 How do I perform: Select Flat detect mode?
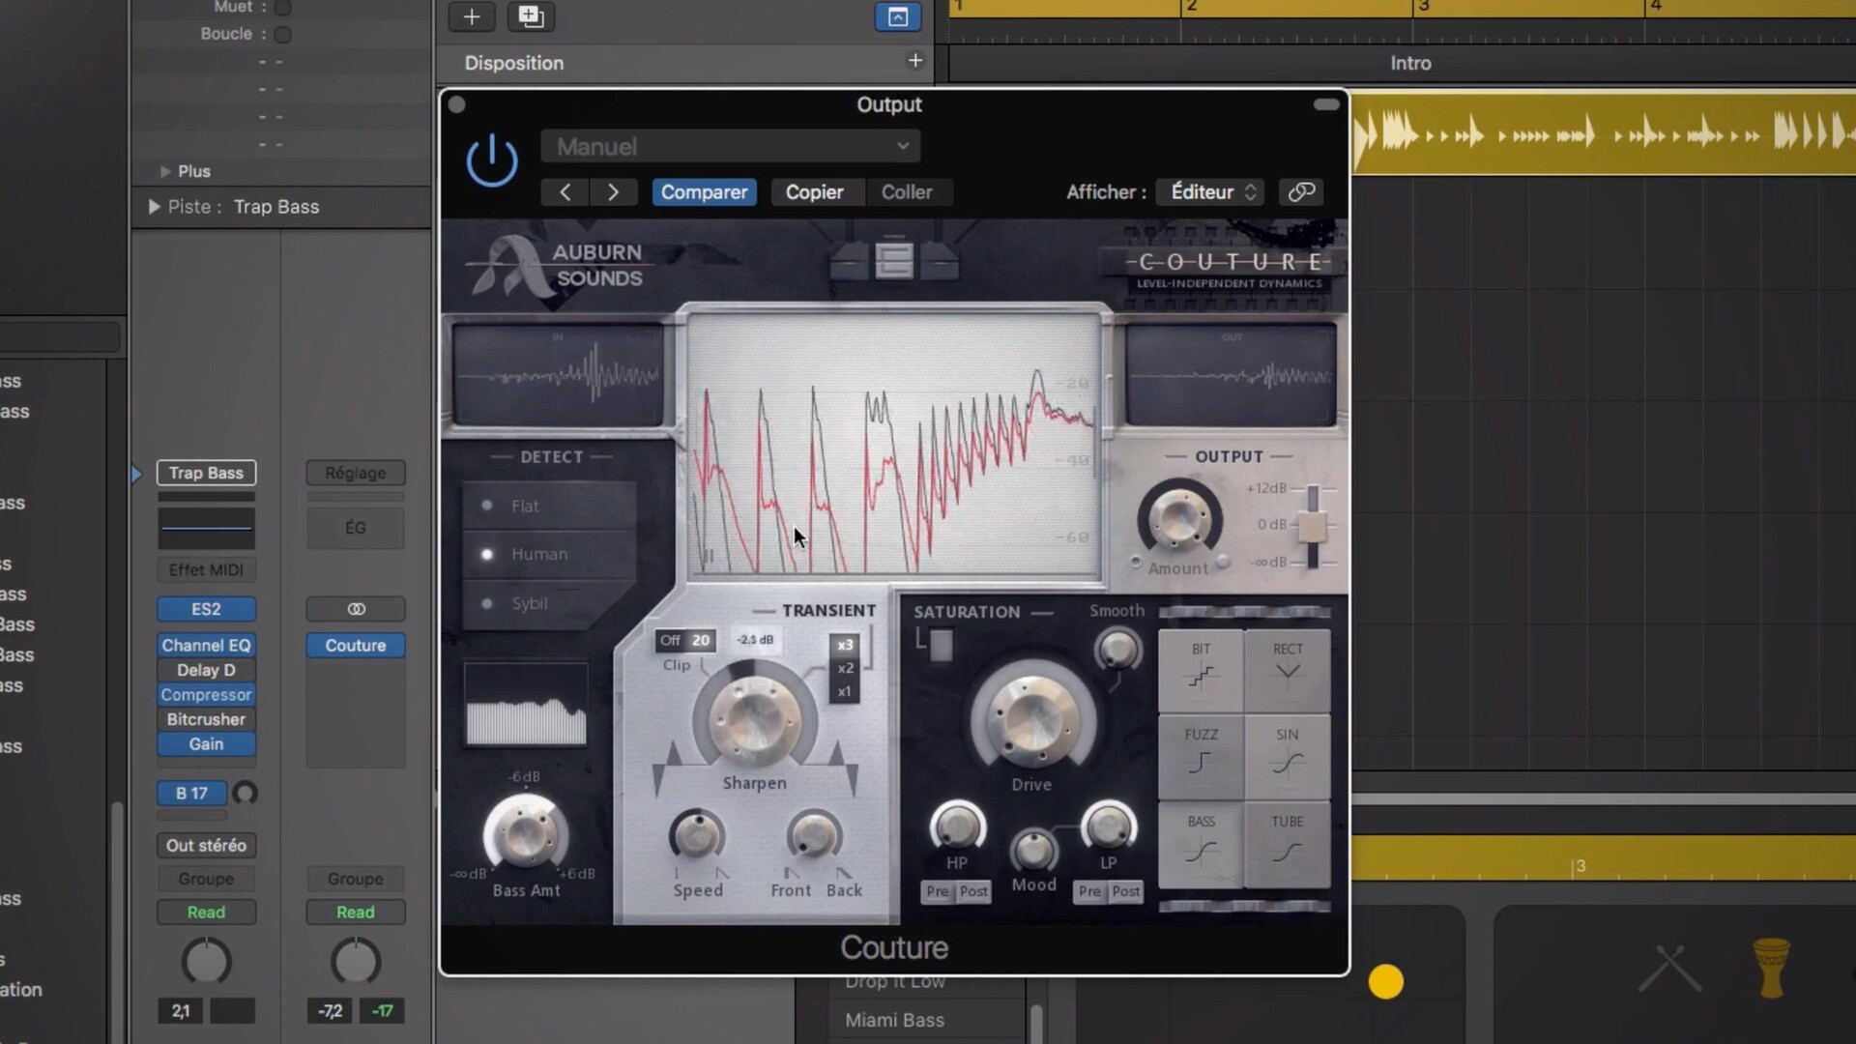[549, 506]
